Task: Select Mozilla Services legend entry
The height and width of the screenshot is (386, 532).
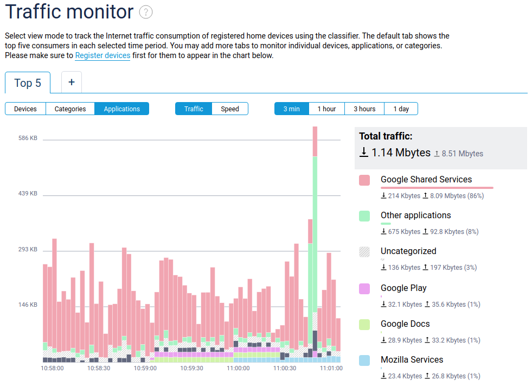Action: (x=412, y=360)
